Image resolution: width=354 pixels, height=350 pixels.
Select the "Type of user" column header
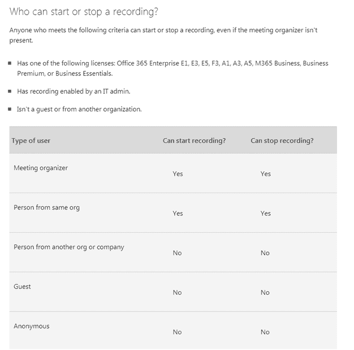(31, 141)
